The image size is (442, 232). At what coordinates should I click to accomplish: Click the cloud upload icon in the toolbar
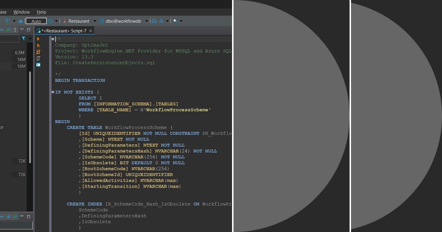click(154, 21)
